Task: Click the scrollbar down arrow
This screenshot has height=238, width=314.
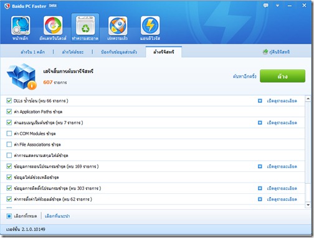Action: pos(308,205)
